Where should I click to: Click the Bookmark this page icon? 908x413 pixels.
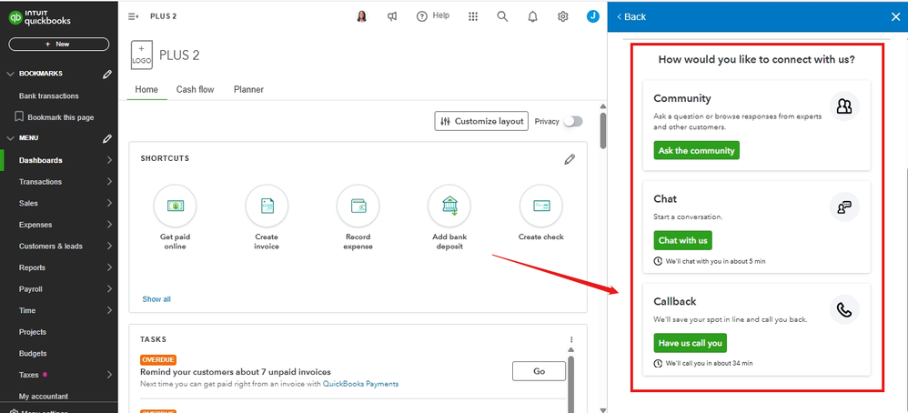pyautogui.click(x=19, y=117)
